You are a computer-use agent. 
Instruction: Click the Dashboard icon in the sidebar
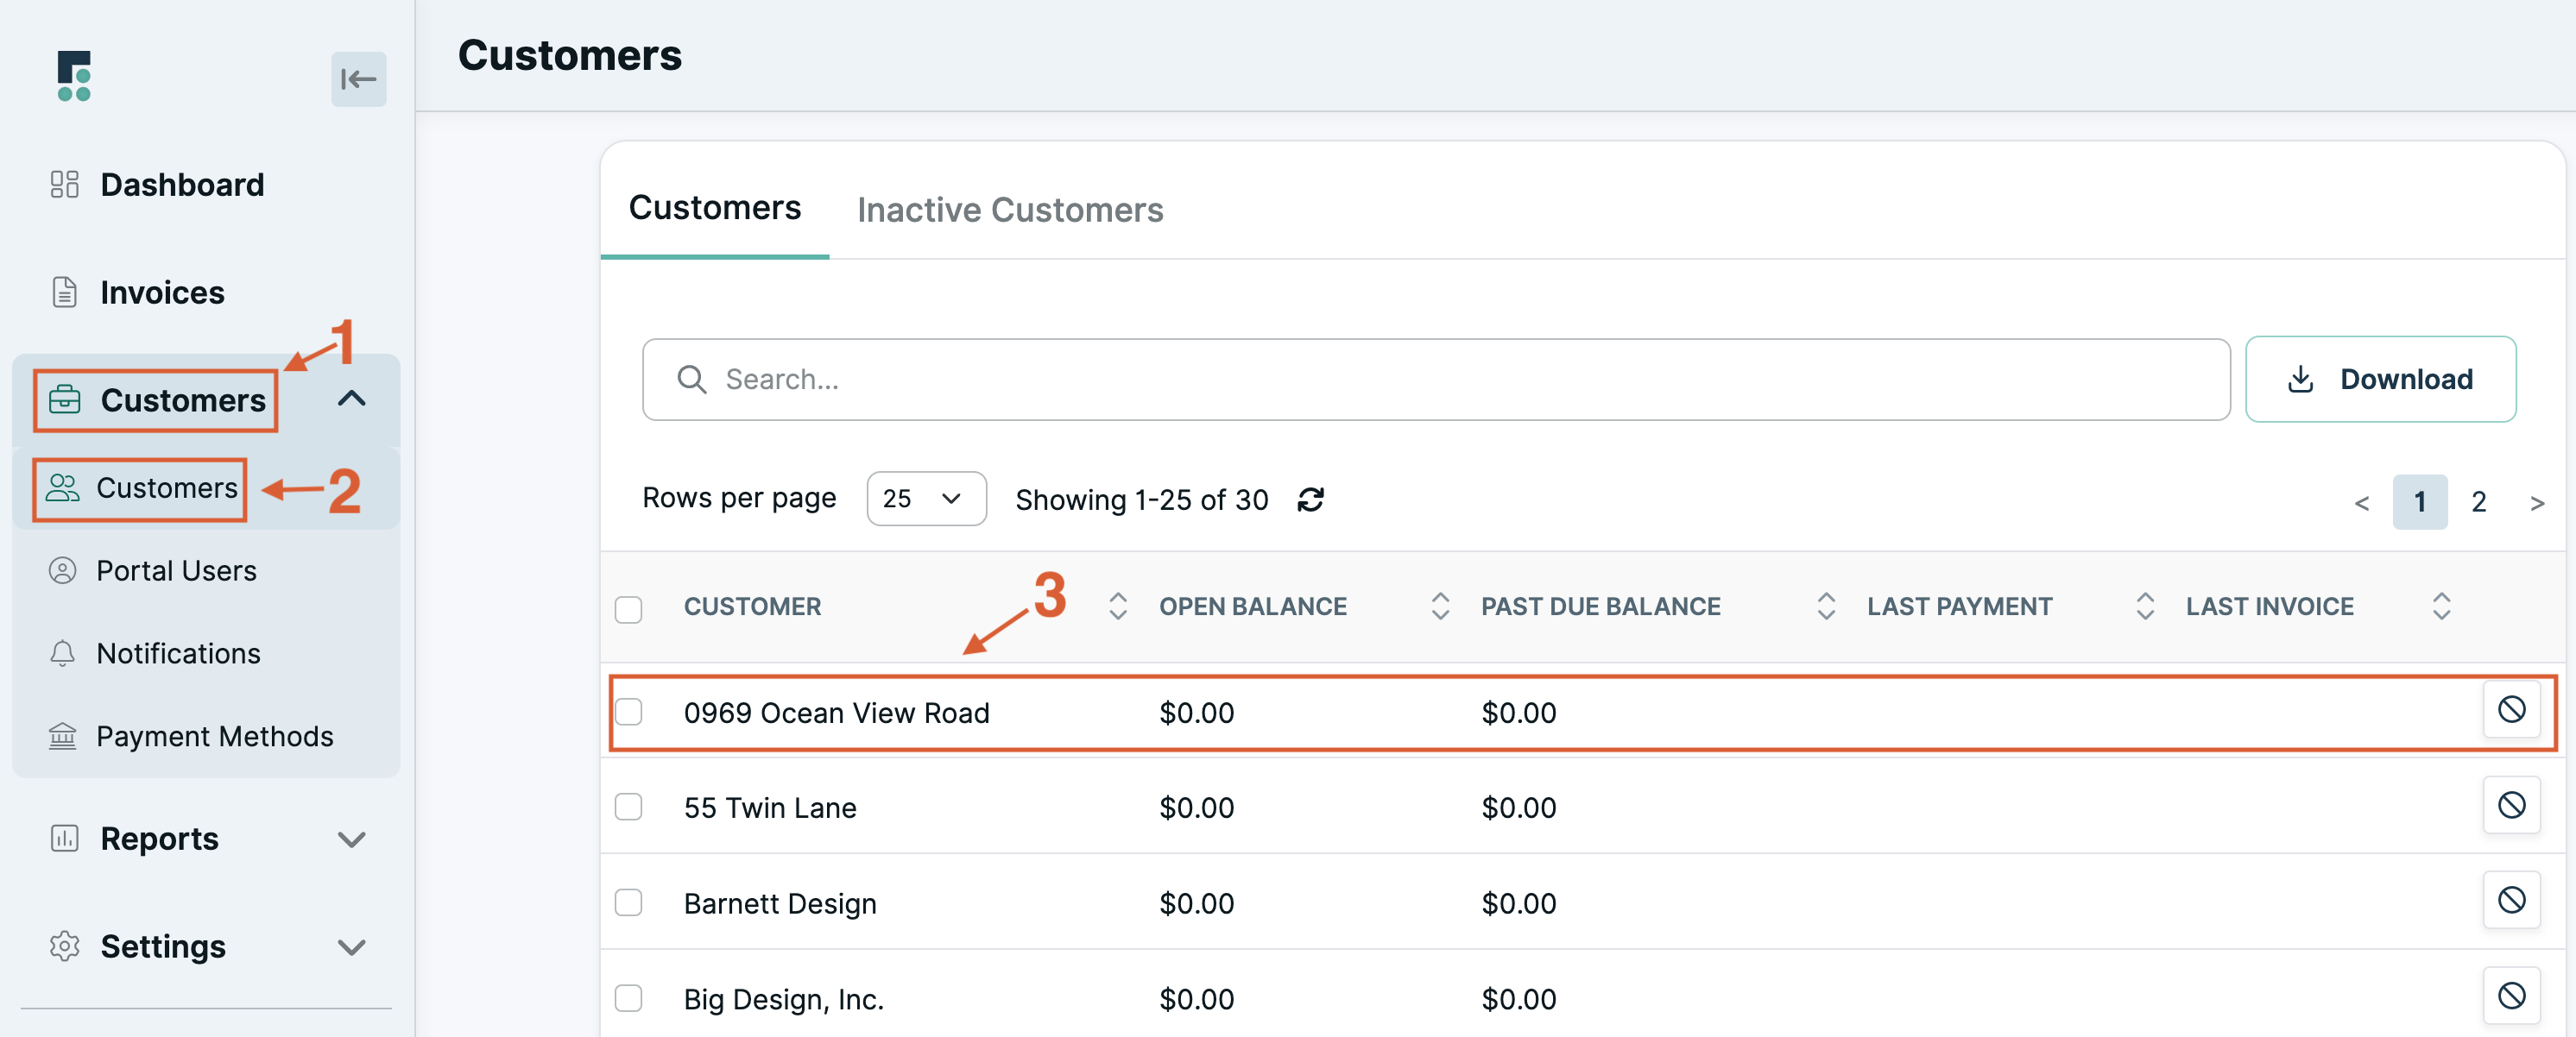point(65,184)
